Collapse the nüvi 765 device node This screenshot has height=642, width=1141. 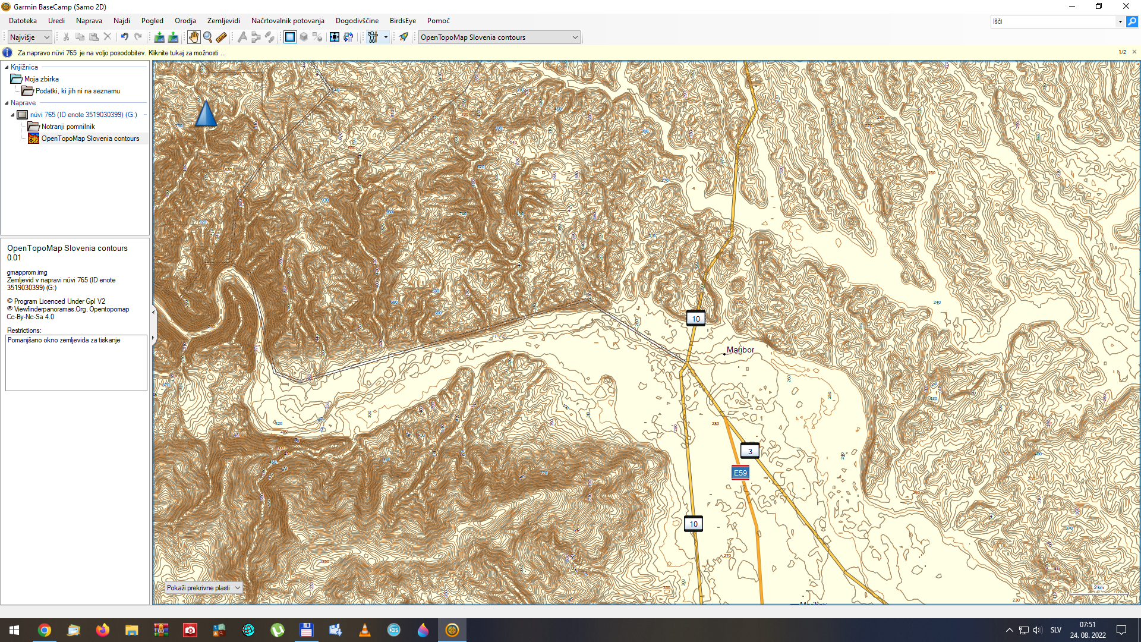coord(12,115)
